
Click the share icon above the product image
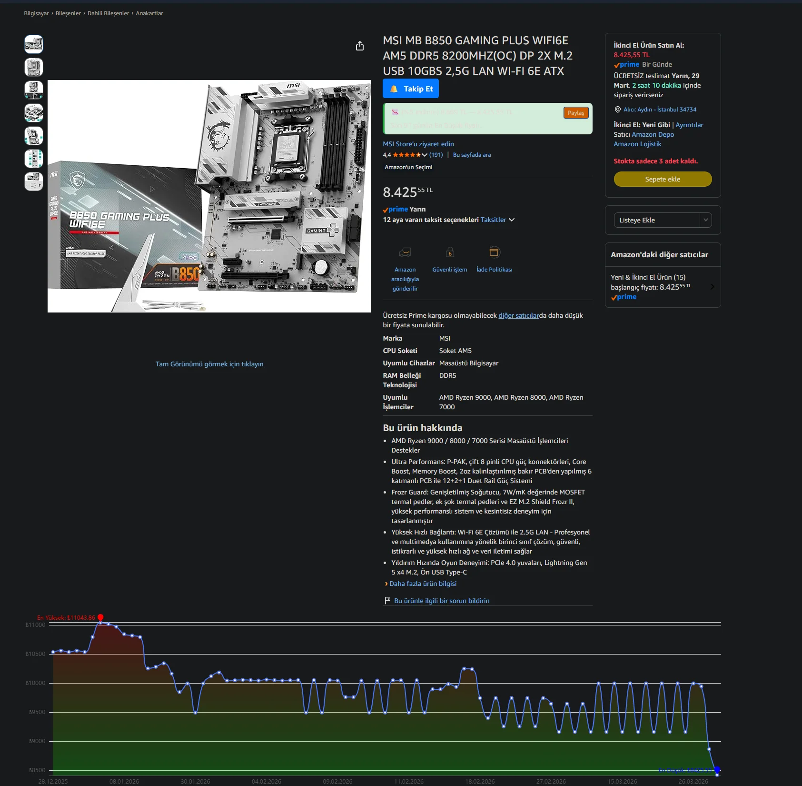[x=360, y=46]
